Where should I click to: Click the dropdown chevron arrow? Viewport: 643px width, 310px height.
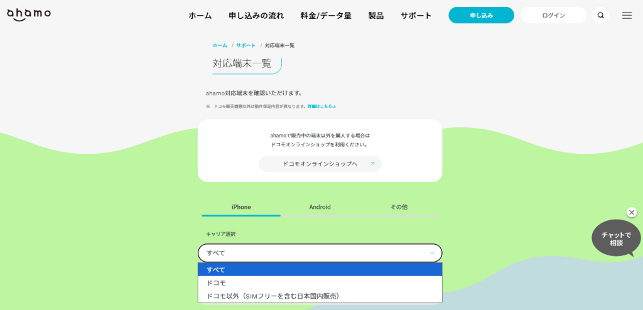(432, 254)
